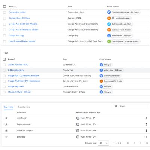
Task: Check the Google Tag Linker checkbox
Action: (4, 87)
